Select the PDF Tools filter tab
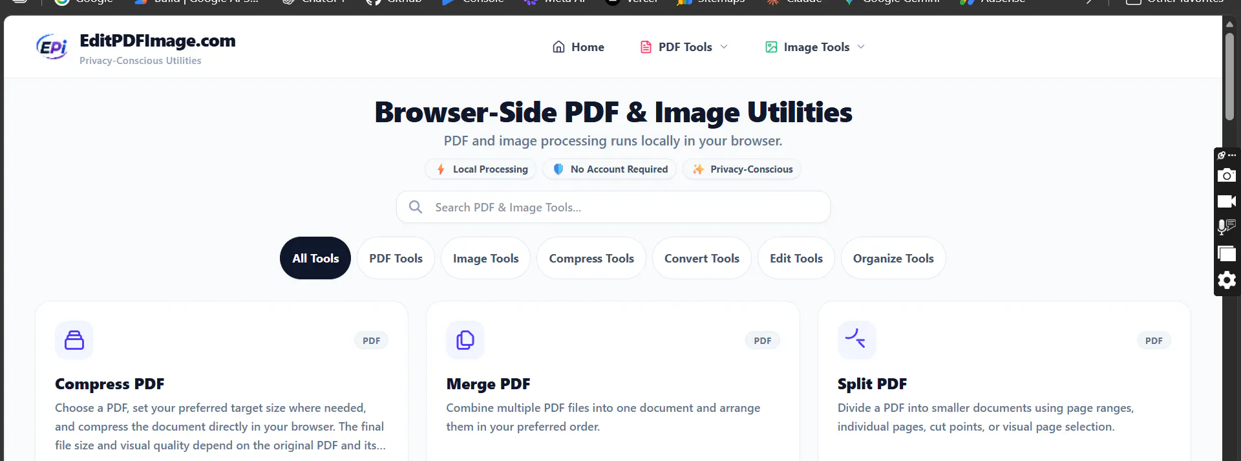This screenshot has height=461, width=1241. pos(396,258)
